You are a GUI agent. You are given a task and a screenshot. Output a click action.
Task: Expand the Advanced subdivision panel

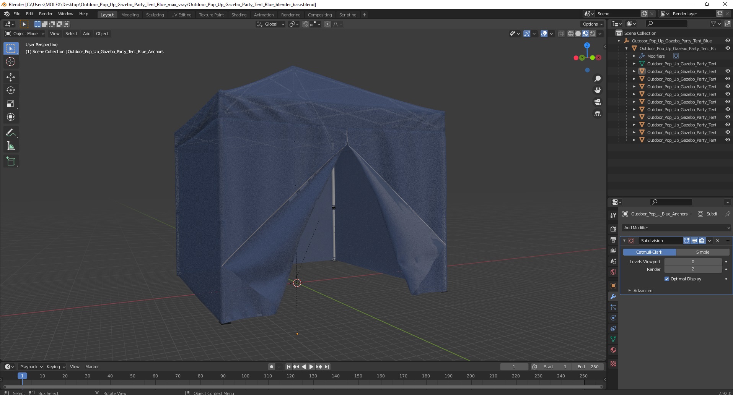[x=643, y=291]
